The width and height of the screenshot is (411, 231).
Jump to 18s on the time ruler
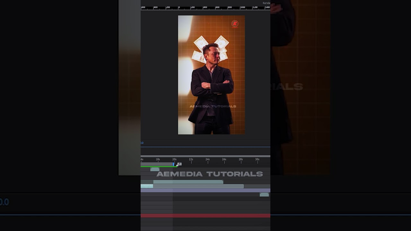158,159
